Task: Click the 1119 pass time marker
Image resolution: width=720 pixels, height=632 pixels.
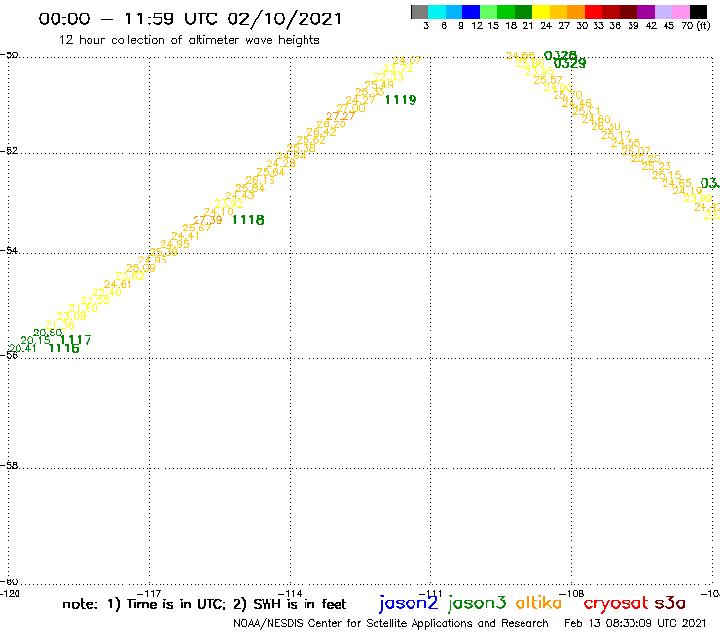Action: [401, 100]
